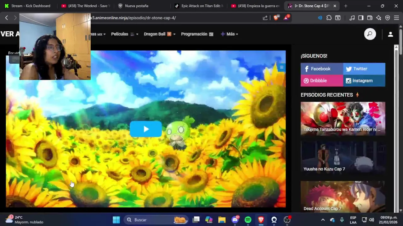The width and height of the screenshot is (403, 226).
Task: Open the volume speaker tray icon
Action: click(x=372, y=220)
